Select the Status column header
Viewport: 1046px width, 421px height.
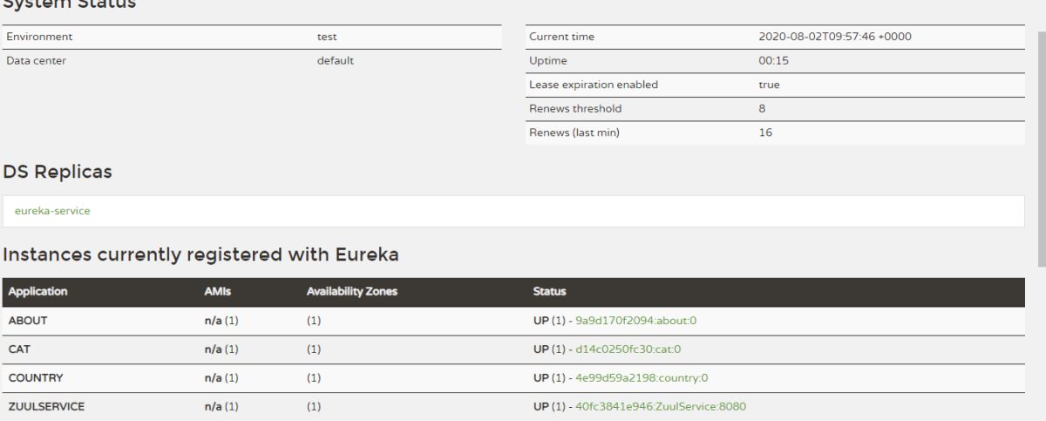[547, 292]
